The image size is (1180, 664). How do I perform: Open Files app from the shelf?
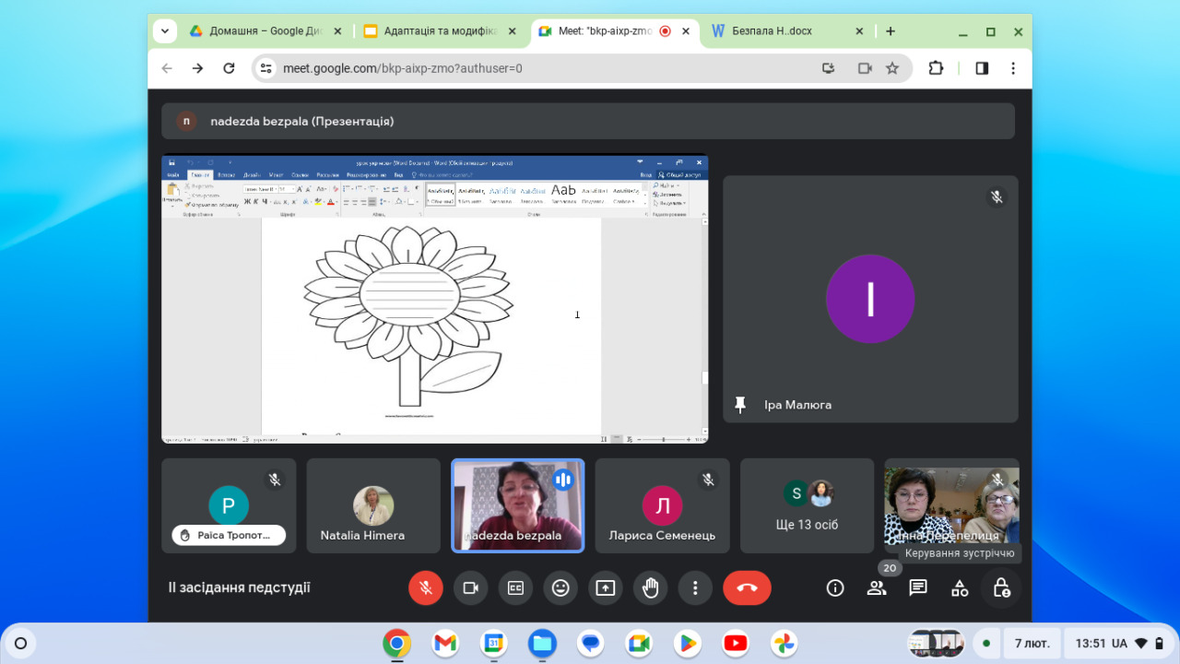[x=542, y=643]
